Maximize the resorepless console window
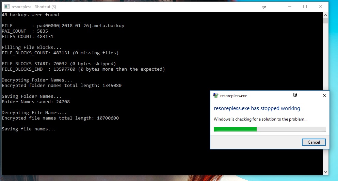338x181 pixels. (305, 6)
